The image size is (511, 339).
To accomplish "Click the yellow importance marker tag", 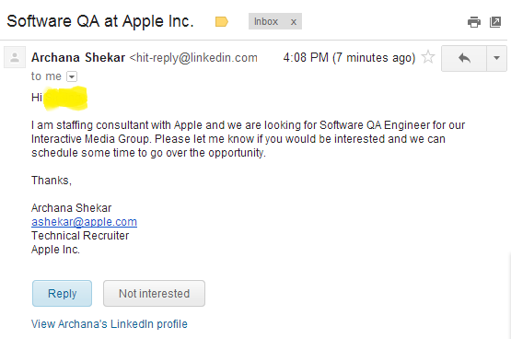I will [x=222, y=22].
